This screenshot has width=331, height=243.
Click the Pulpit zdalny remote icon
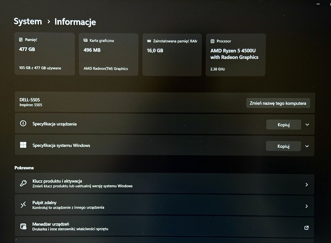tap(23, 205)
